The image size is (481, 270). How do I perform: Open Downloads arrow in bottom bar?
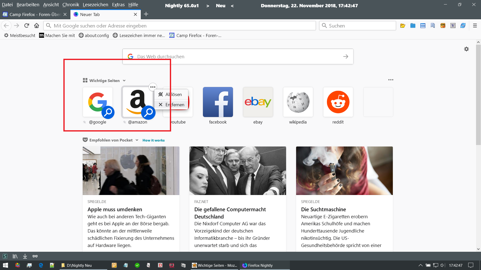point(25,256)
